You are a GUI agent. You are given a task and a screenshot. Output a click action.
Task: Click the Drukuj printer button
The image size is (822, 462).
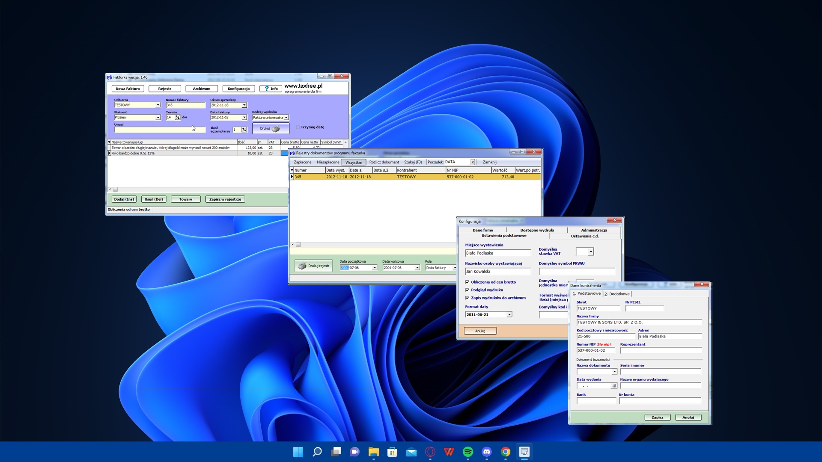(x=271, y=128)
